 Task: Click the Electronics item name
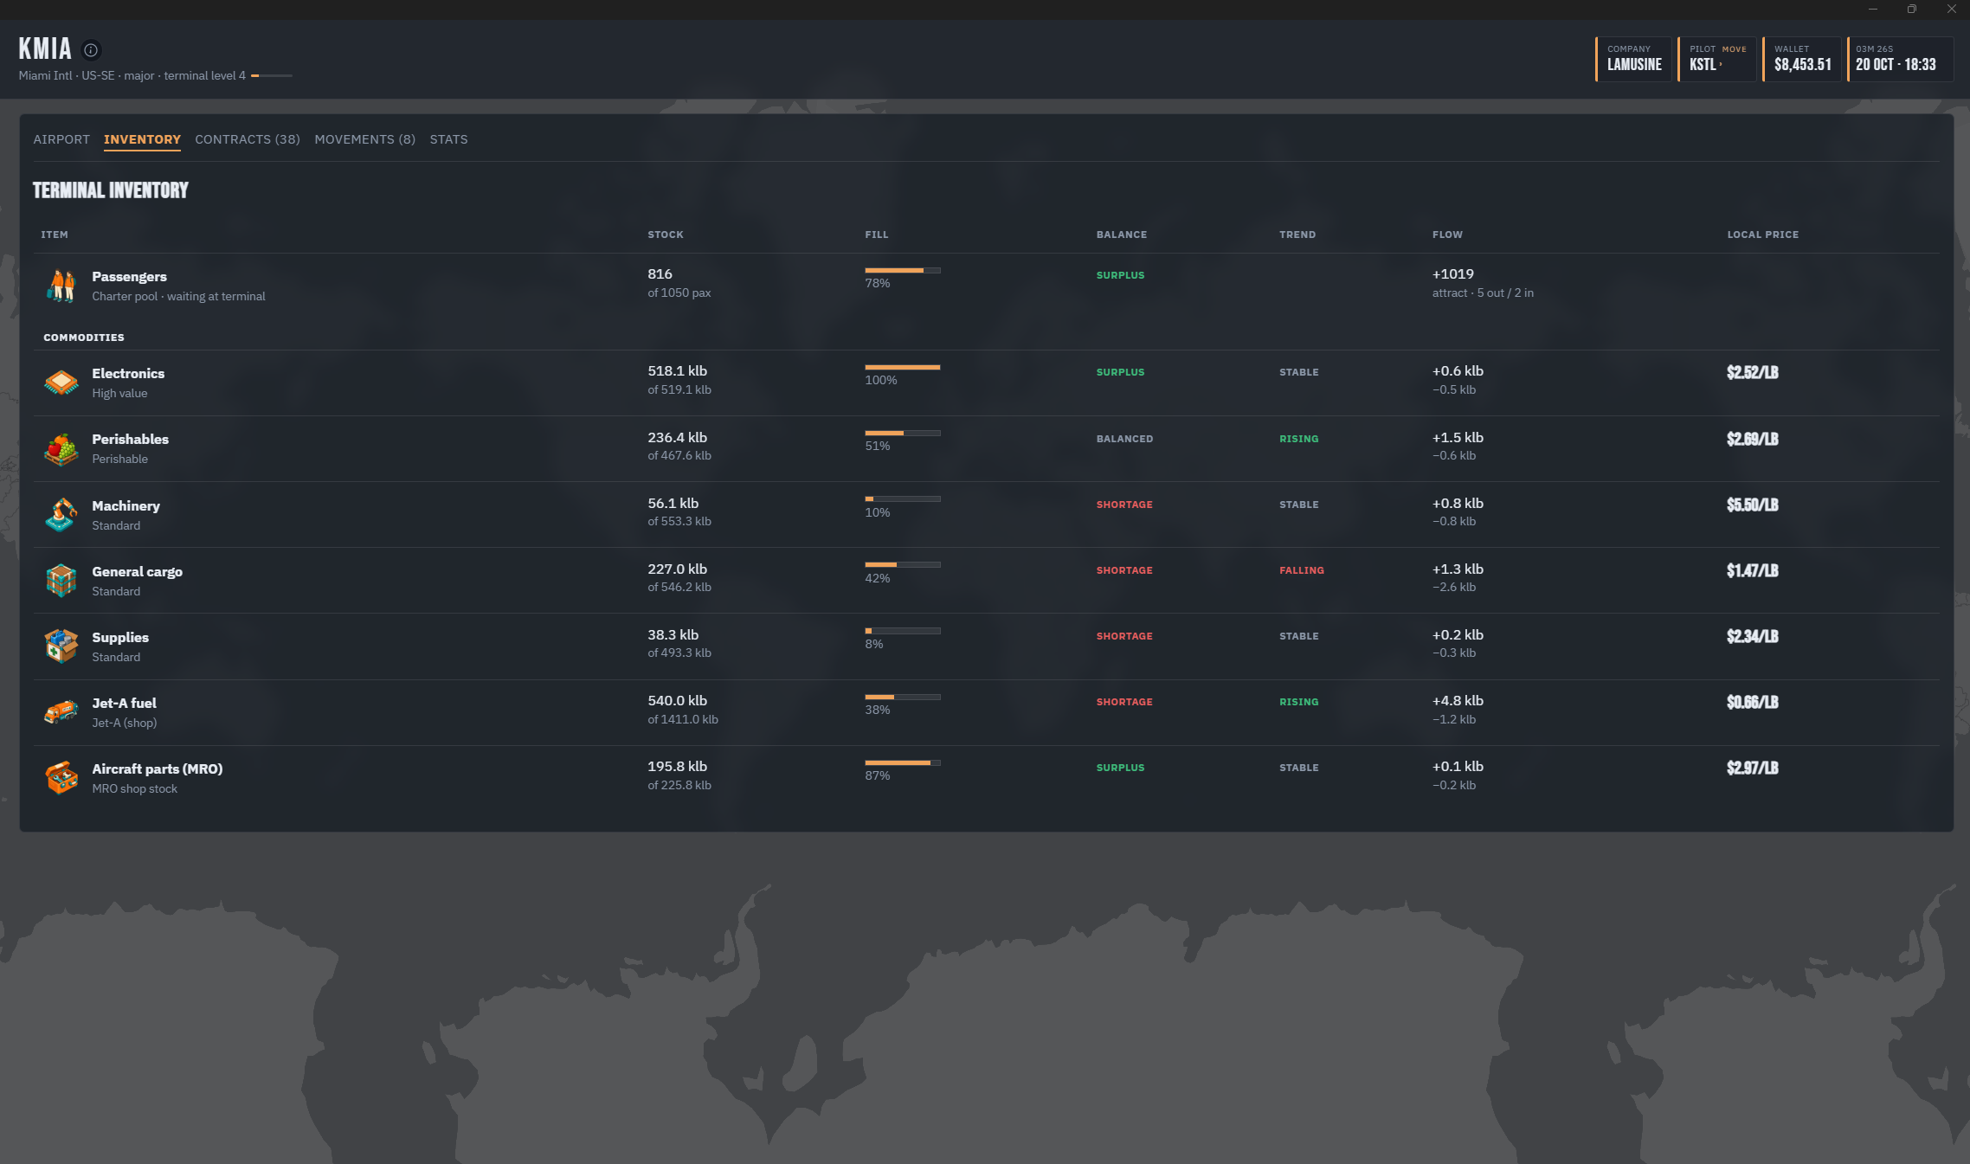[x=128, y=373]
